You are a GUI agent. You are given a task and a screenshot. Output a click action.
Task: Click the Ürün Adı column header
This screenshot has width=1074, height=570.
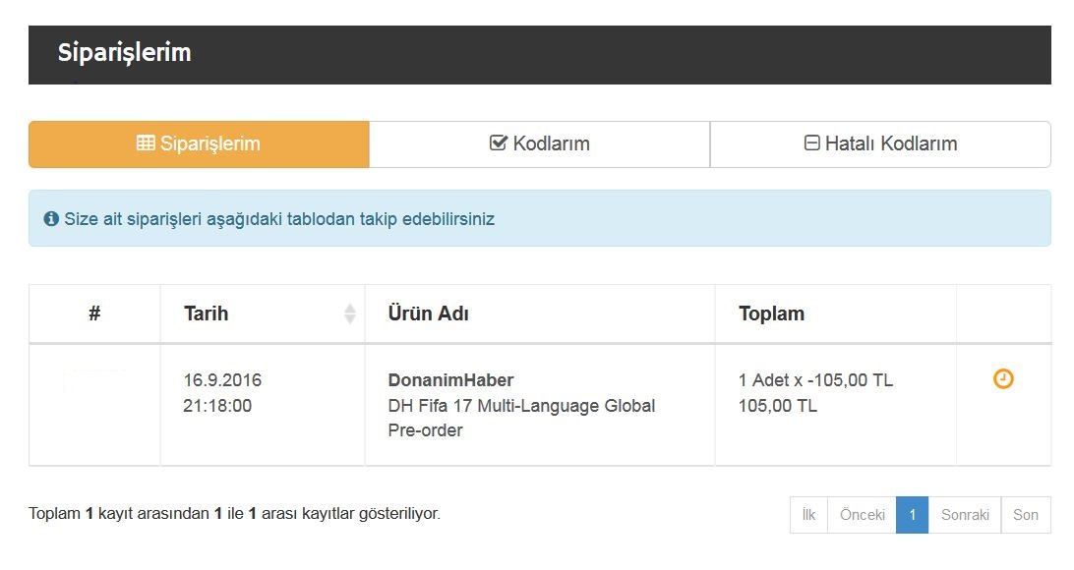click(429, 314)
